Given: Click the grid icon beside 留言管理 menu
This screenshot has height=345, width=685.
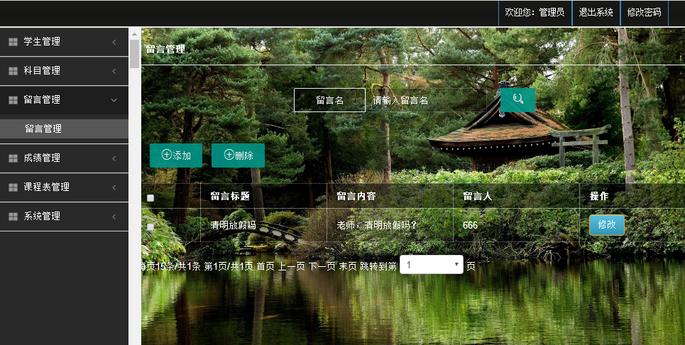Looking at the screenshot, I should (13, 100).
